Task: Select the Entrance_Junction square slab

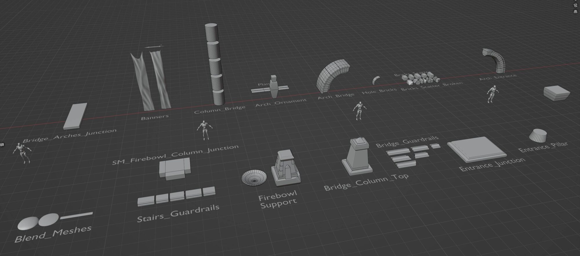Action: (x=476, y=149)
